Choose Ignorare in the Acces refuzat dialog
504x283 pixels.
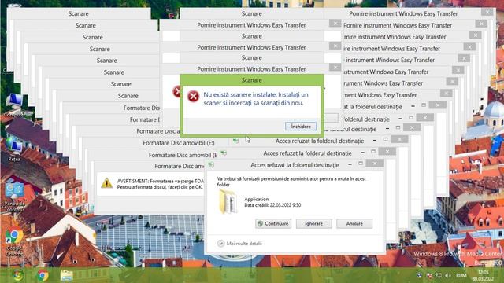(x=313, y=223)
